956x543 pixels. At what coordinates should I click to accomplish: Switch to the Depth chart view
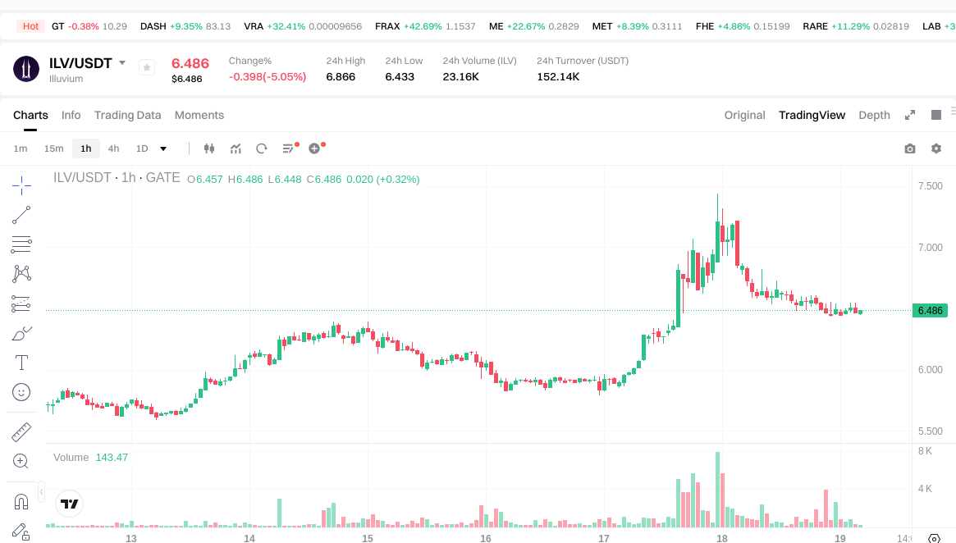(874, 115)
